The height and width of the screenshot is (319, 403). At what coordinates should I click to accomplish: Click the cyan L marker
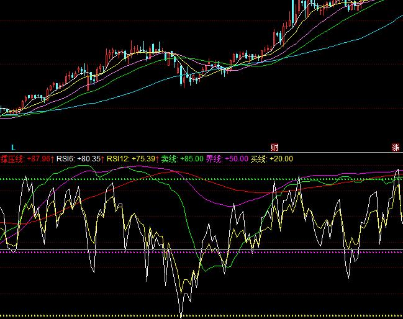click(13, 147)
